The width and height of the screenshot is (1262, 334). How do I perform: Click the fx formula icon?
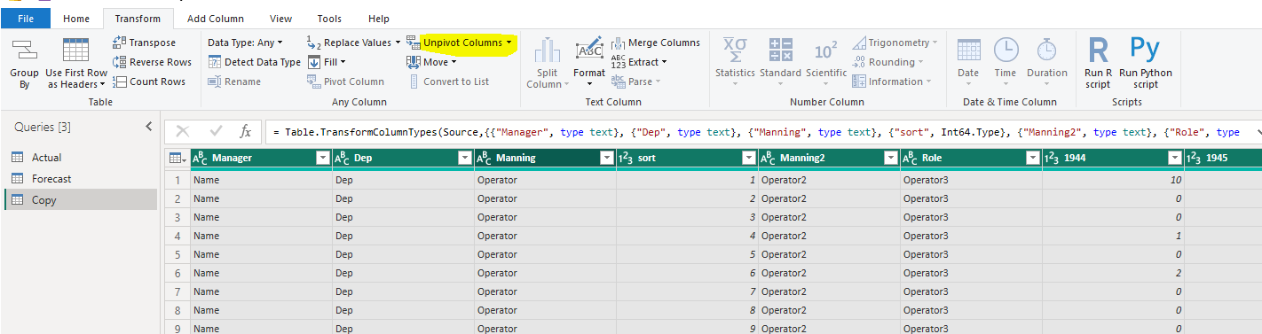(x=246, y=131)
